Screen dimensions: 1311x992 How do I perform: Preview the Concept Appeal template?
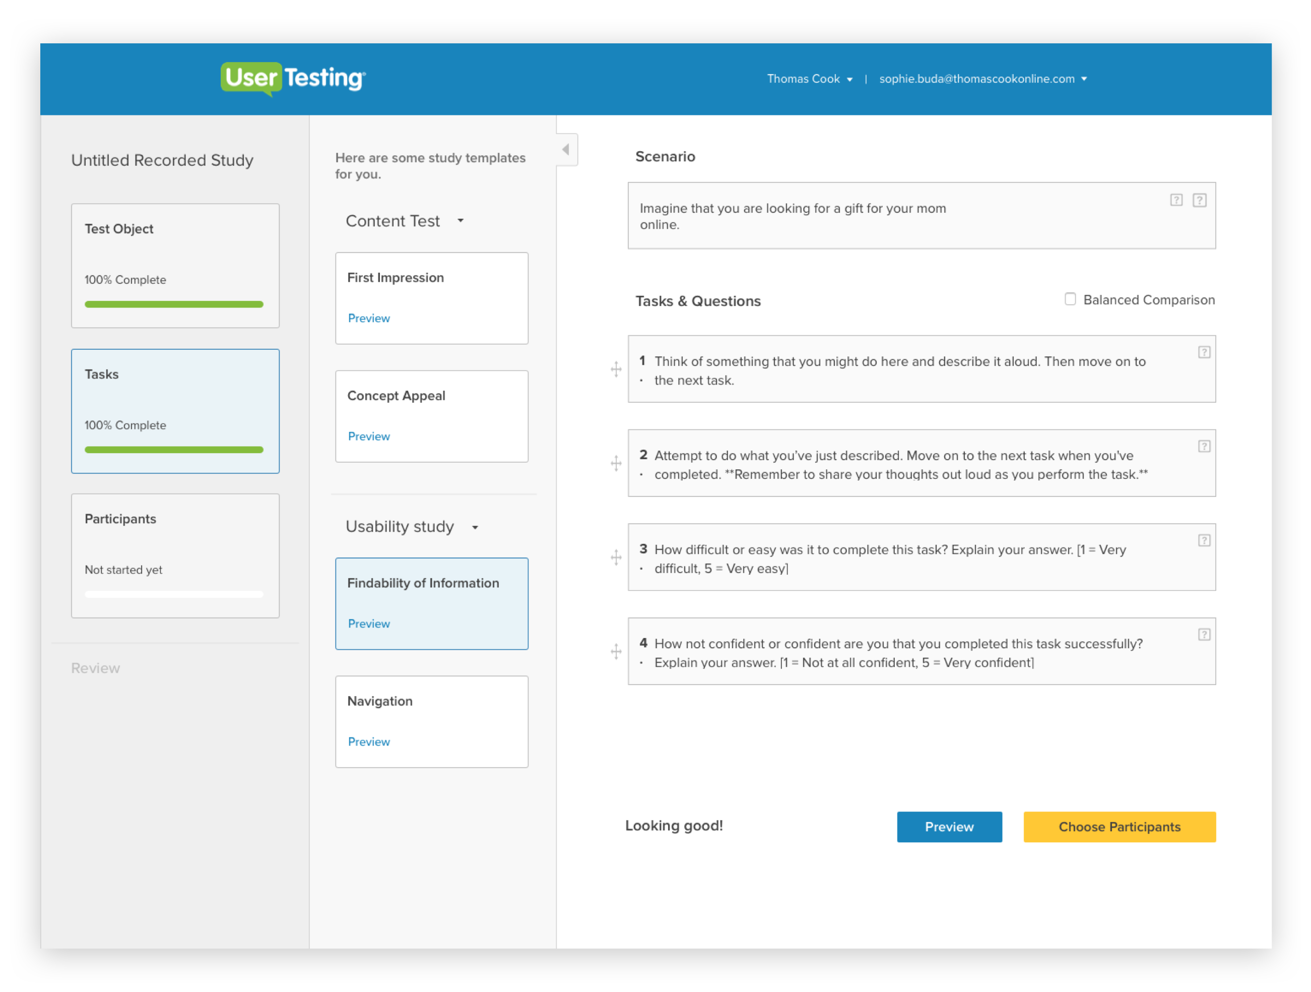pos(369,437)
